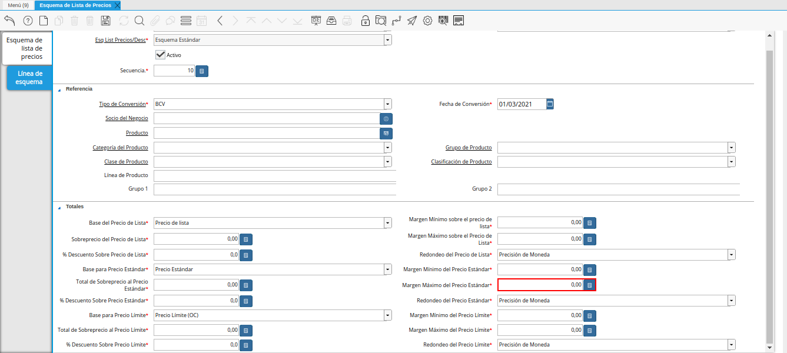Open the settings gear icon in toolbar
This screenshot has height=353, width=787.
tap(427, 21)
